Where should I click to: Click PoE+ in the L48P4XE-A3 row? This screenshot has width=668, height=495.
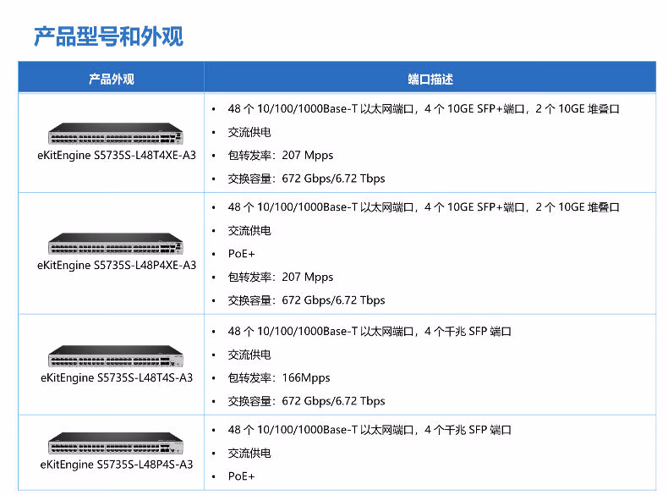(x=241, y=254)
